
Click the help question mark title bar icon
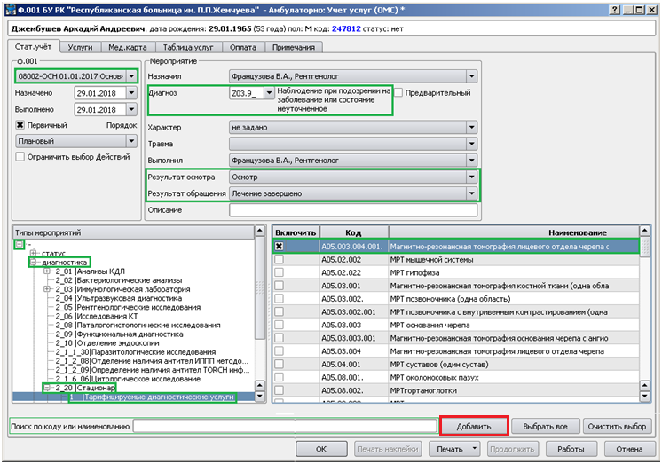pyautogui.click(x=615, y=10)
